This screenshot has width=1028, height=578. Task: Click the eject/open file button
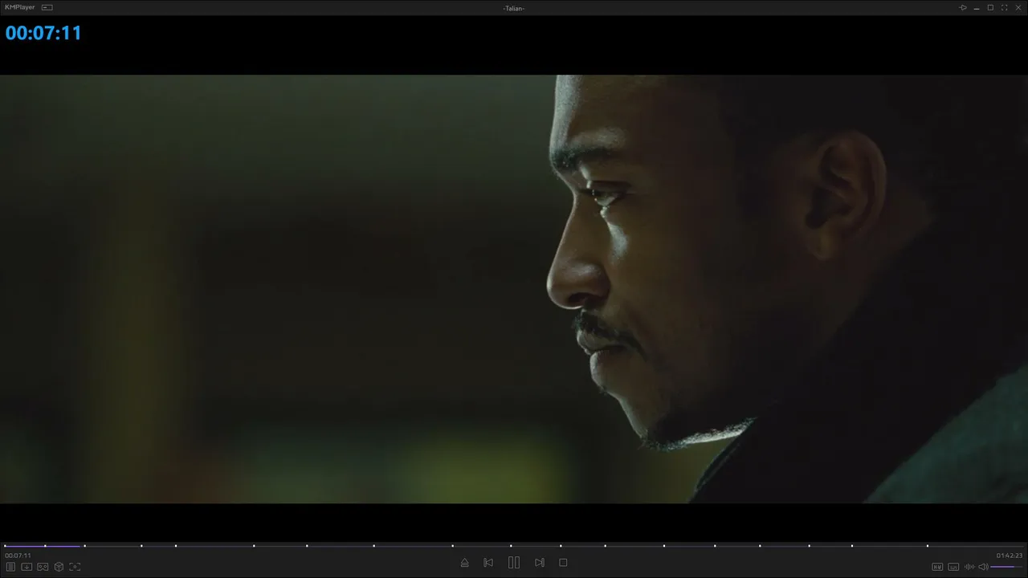click(x=464, y=563)
